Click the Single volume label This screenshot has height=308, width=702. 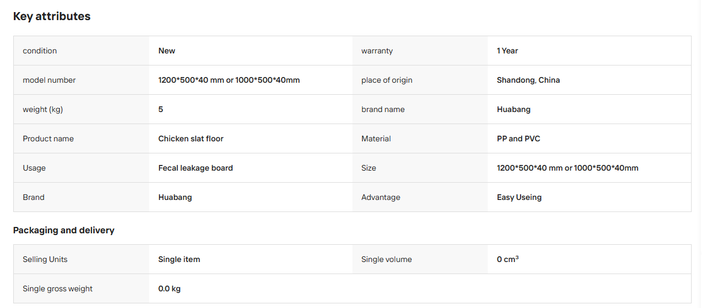pos(386,259)
